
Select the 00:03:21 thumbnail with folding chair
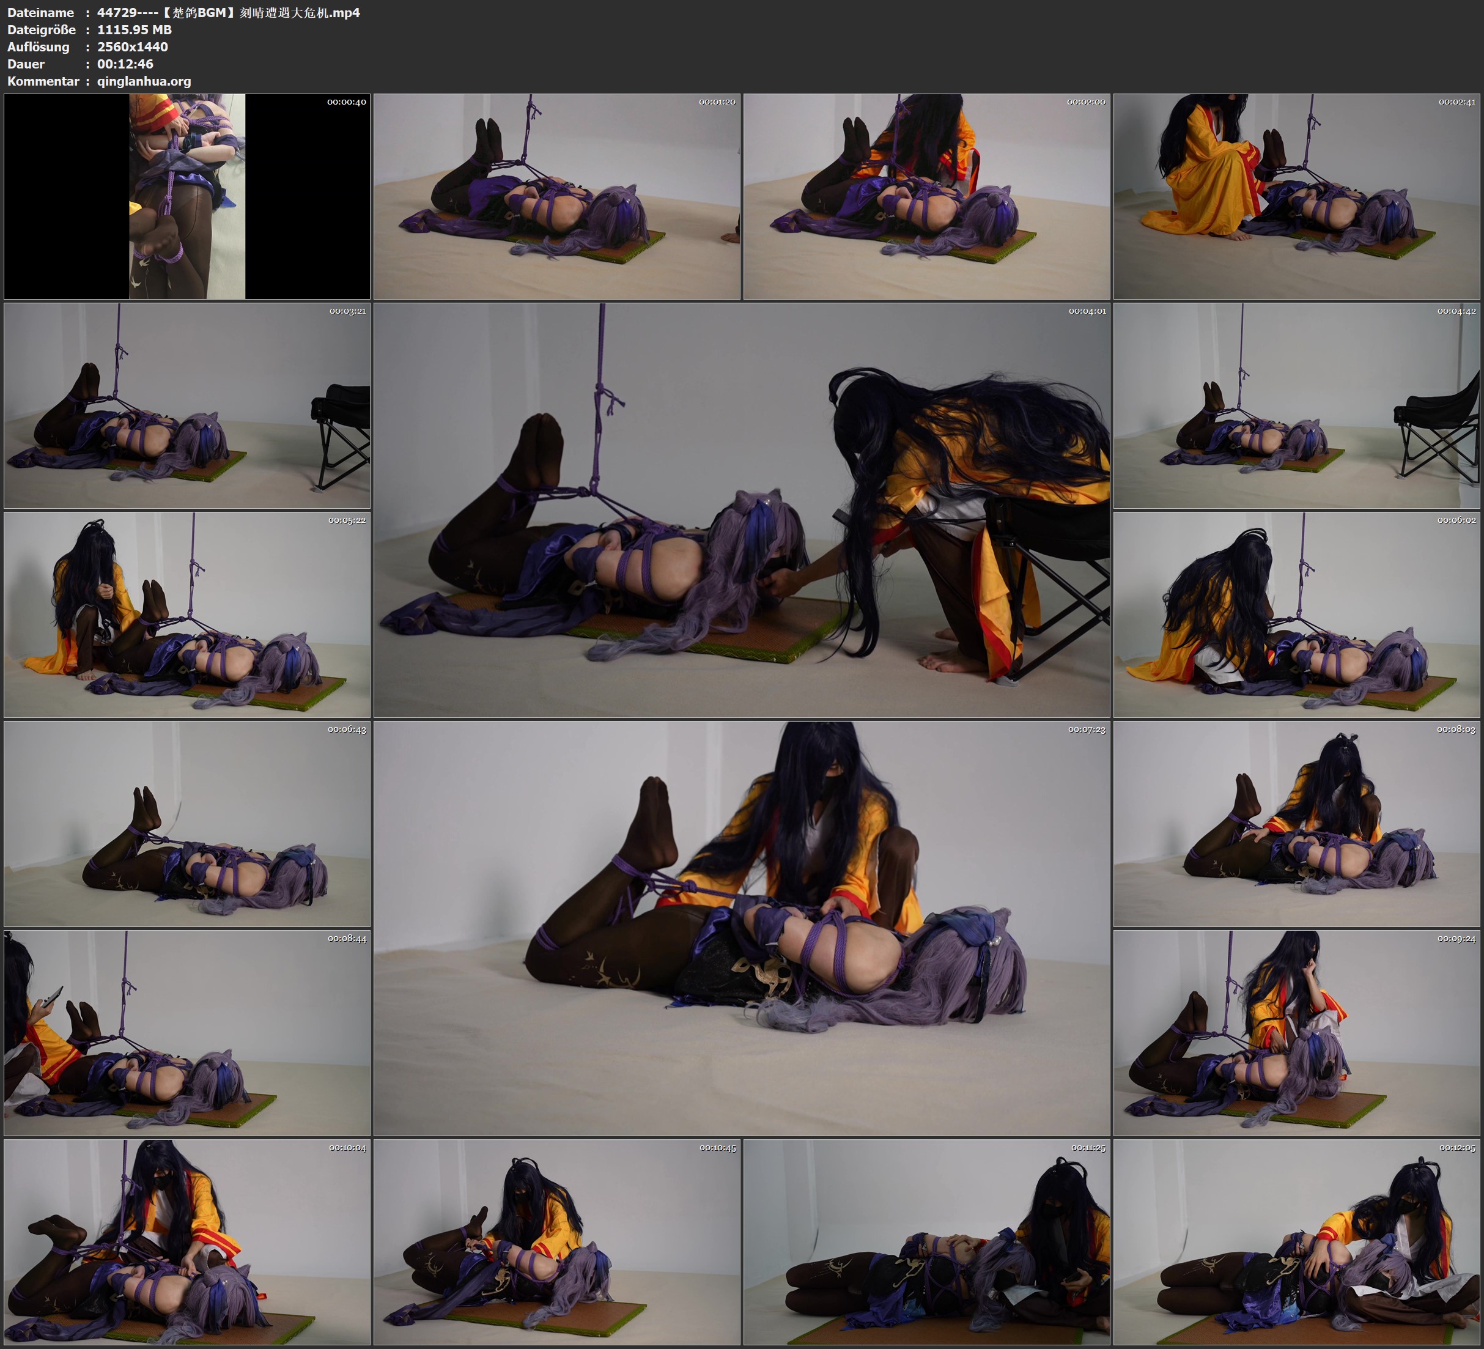[x=187, y=405]
